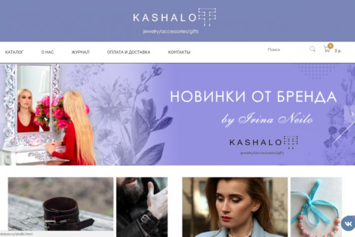Viewport: 355px width, 237px height.
Task: Open the woman in blue coat photo
Action: (235, 207)
